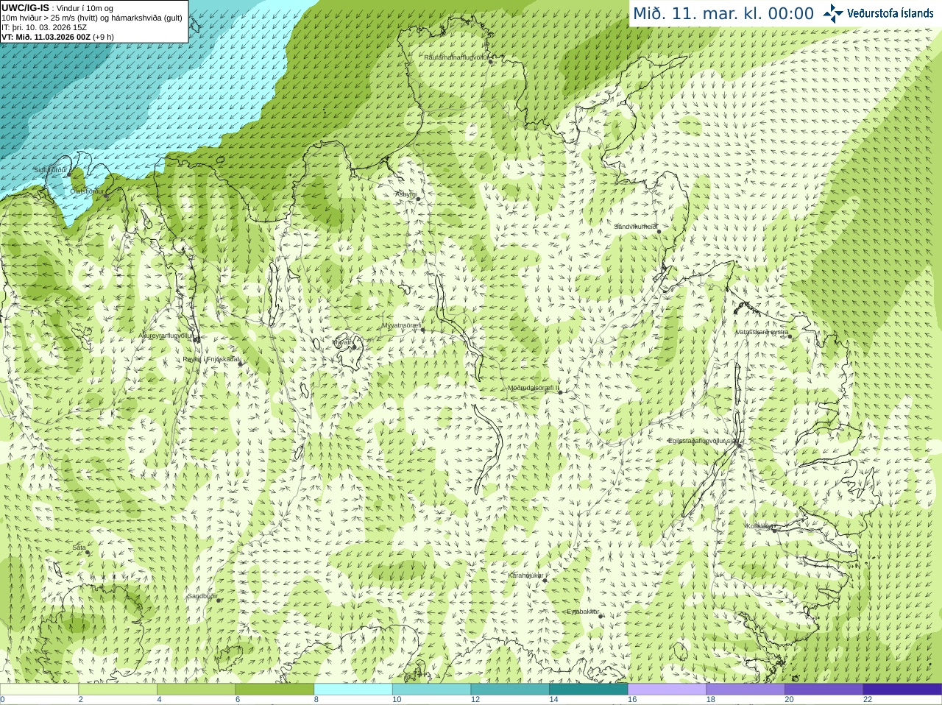Select the Vatnsskarð eystra station label
Screen dimensions: 942x705
762,332
